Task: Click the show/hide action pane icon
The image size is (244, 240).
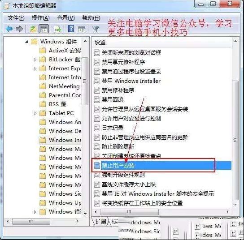Action: pos(82,29)
